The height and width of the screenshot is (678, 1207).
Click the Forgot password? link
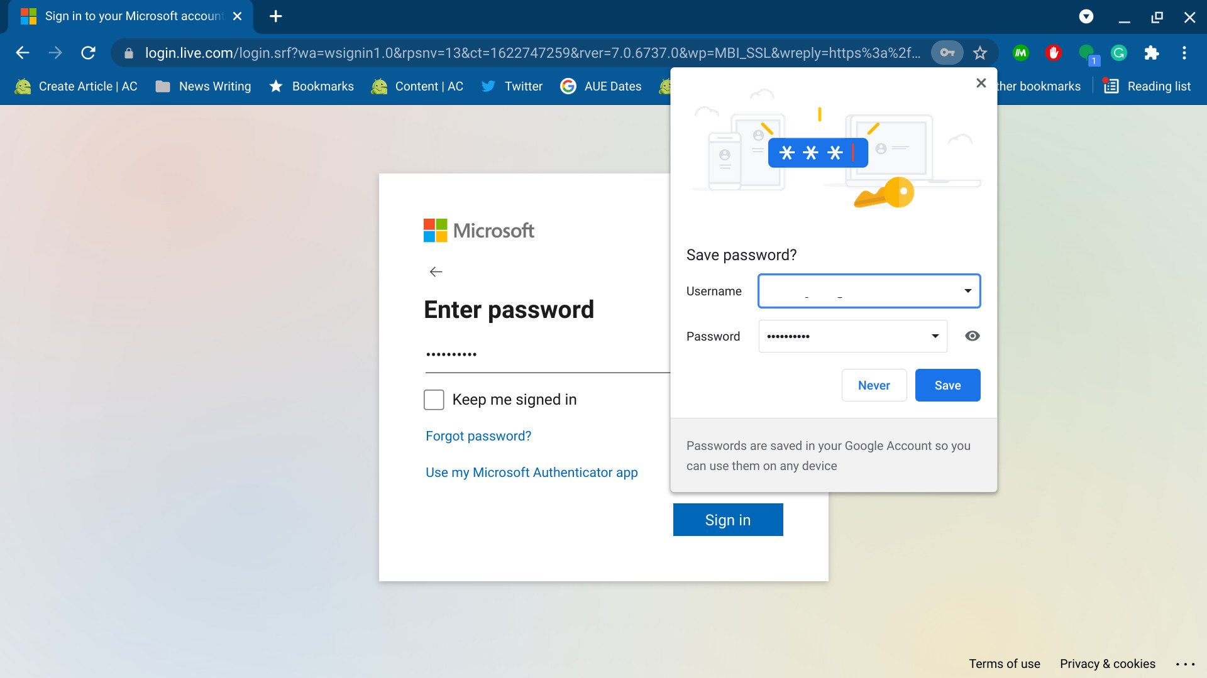(x=478, y=436)
